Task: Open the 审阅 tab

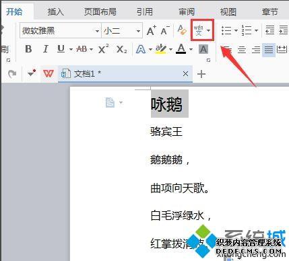Action: 187,12
